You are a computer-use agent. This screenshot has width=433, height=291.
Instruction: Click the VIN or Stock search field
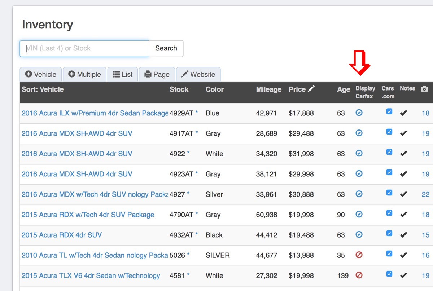pos(84,49)
